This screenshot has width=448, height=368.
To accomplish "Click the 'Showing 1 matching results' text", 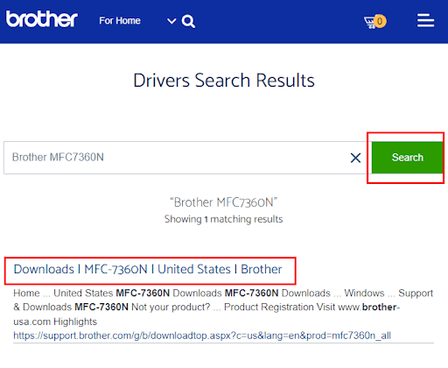I will point(224,219).
